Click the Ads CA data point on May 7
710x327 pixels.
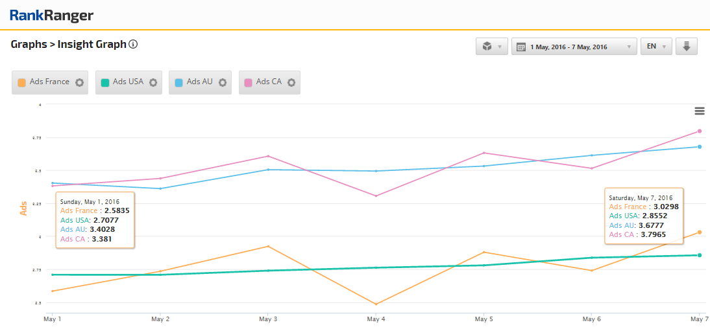(699, 131)
